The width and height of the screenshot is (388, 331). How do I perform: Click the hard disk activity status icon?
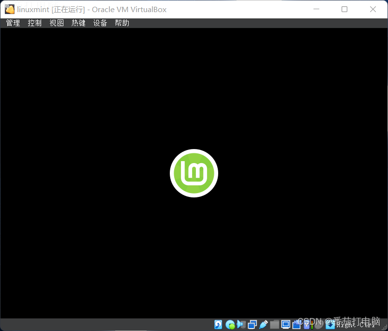(218, 324)
